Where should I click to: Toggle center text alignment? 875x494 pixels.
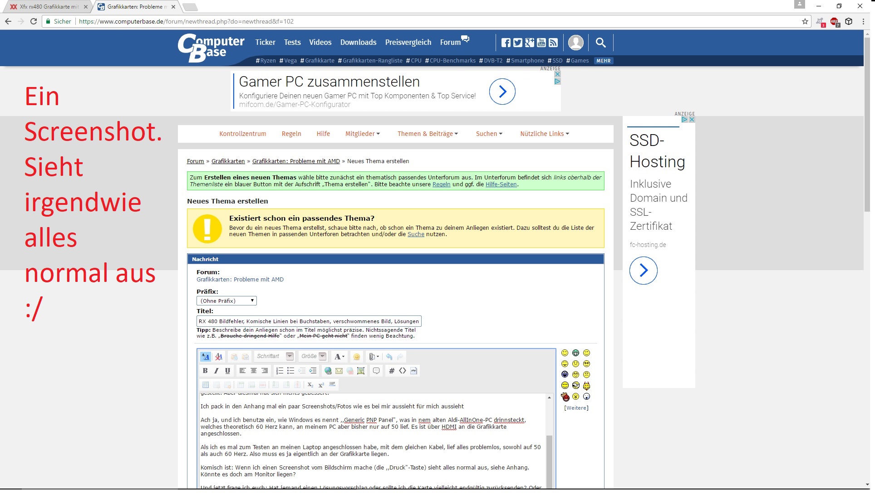coord(254,371)
